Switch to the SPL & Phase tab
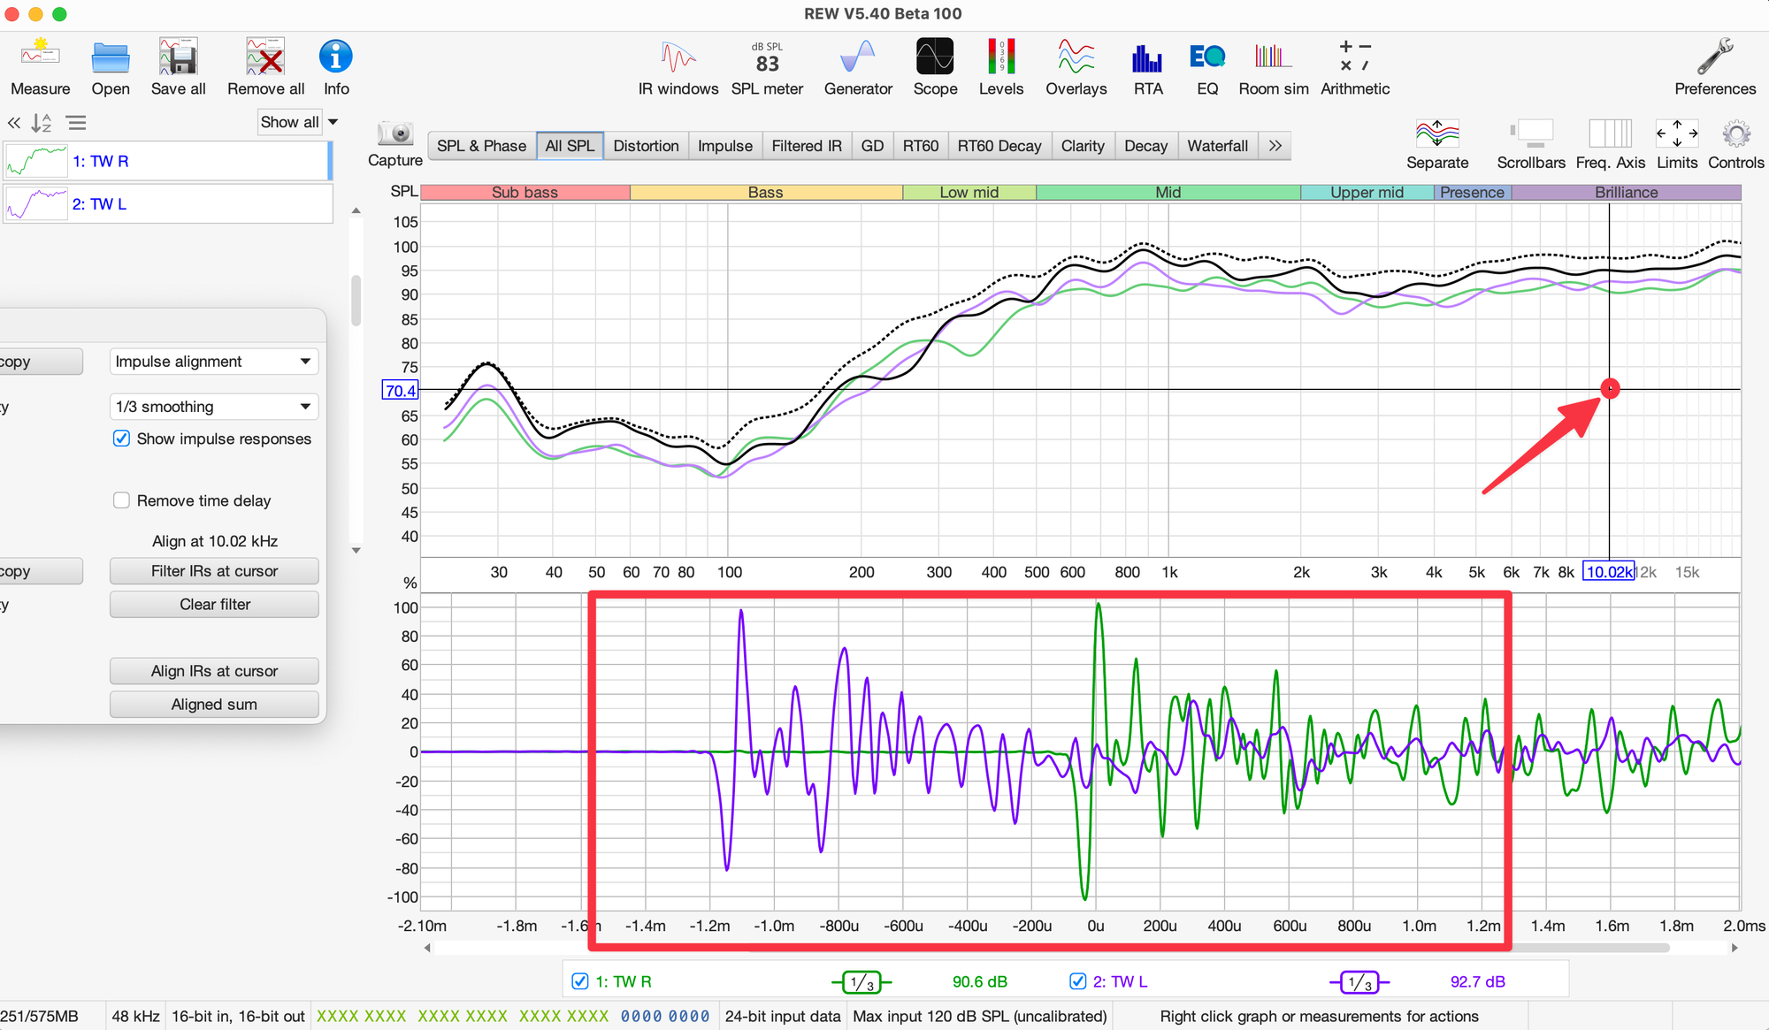Viewport: 1769px width, 1030px height. (481, 146)
